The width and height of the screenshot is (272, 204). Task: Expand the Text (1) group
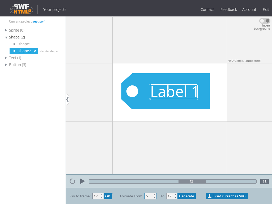[x=6, y=58]
